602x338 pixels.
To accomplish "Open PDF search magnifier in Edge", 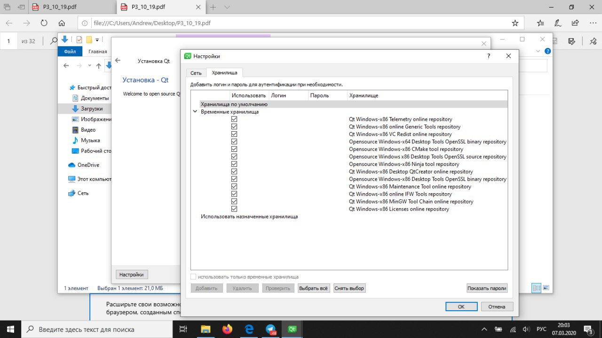I will tap(54, 41).
